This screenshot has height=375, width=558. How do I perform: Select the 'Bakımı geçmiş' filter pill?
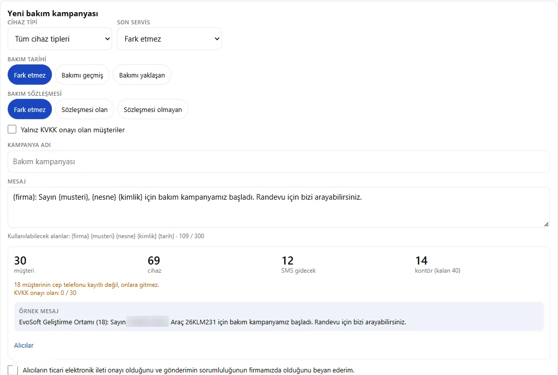[x=82, y=75]
